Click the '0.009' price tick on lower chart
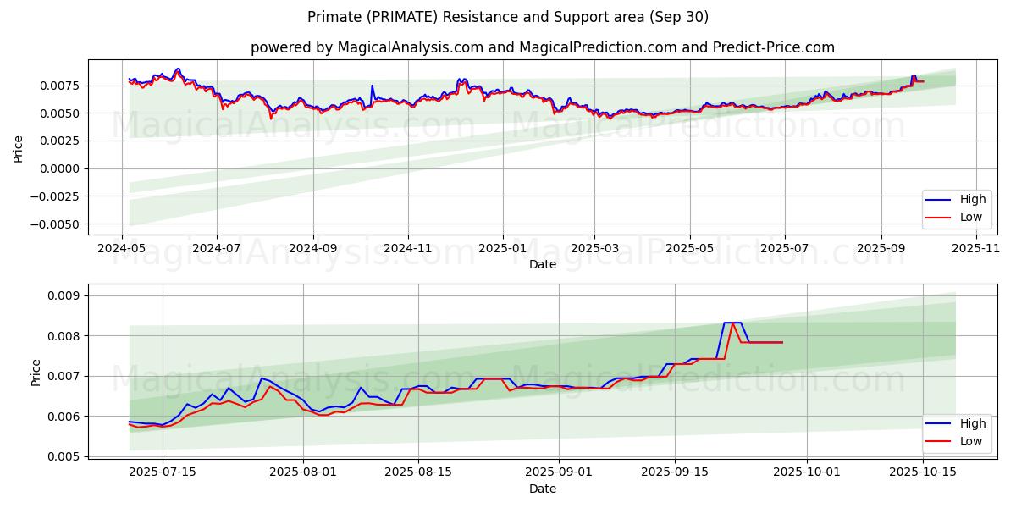 65,295
